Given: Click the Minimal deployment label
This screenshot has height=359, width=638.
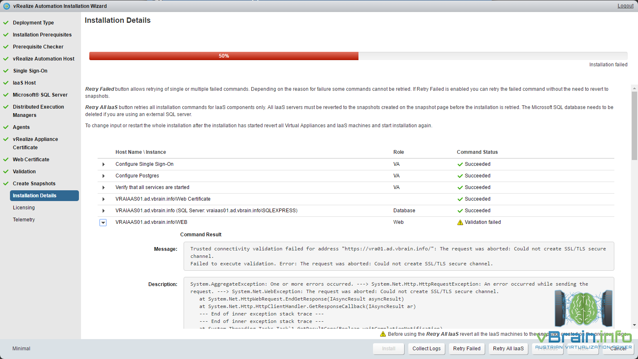Looking at the screenshot, I should (21, 349).
